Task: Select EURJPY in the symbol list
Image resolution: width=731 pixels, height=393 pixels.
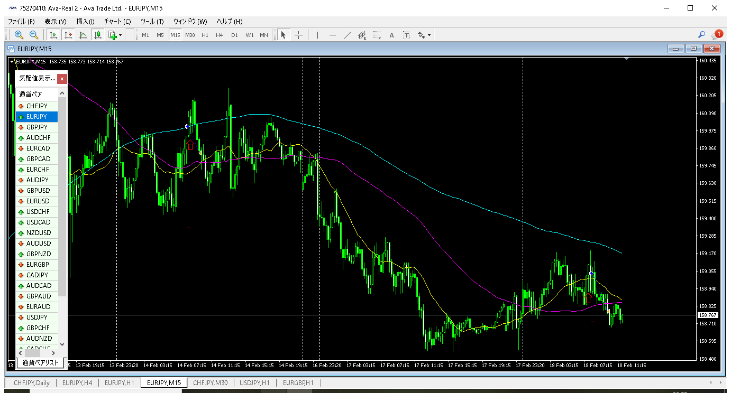Action: [x=36, y=117]
